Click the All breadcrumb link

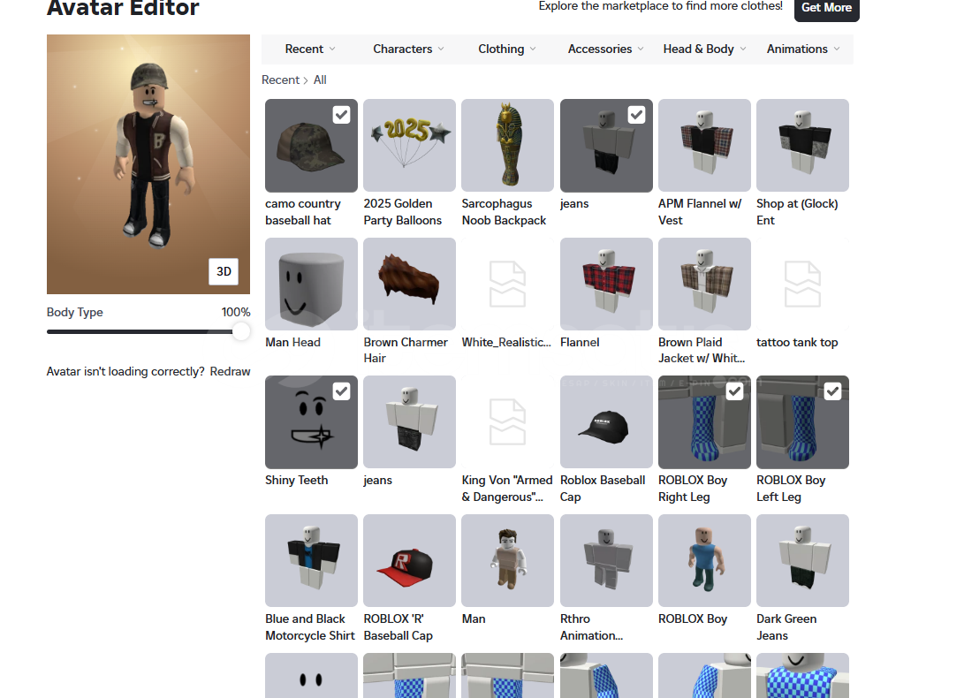point(320,80)
